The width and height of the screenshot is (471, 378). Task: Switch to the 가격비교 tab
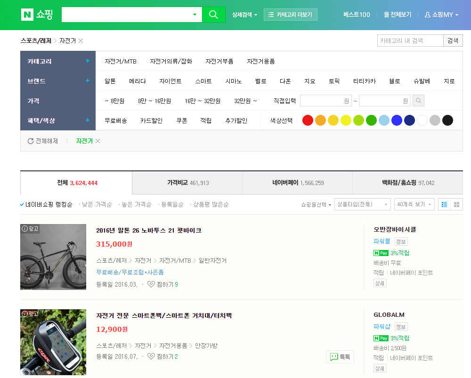(x=187, y=183)
